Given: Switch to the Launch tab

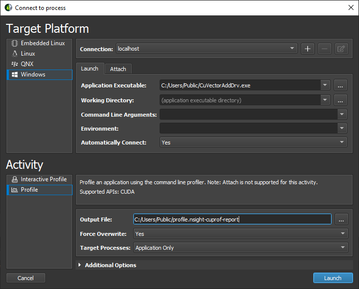Looking at the screenshot, I should (90, 69).
